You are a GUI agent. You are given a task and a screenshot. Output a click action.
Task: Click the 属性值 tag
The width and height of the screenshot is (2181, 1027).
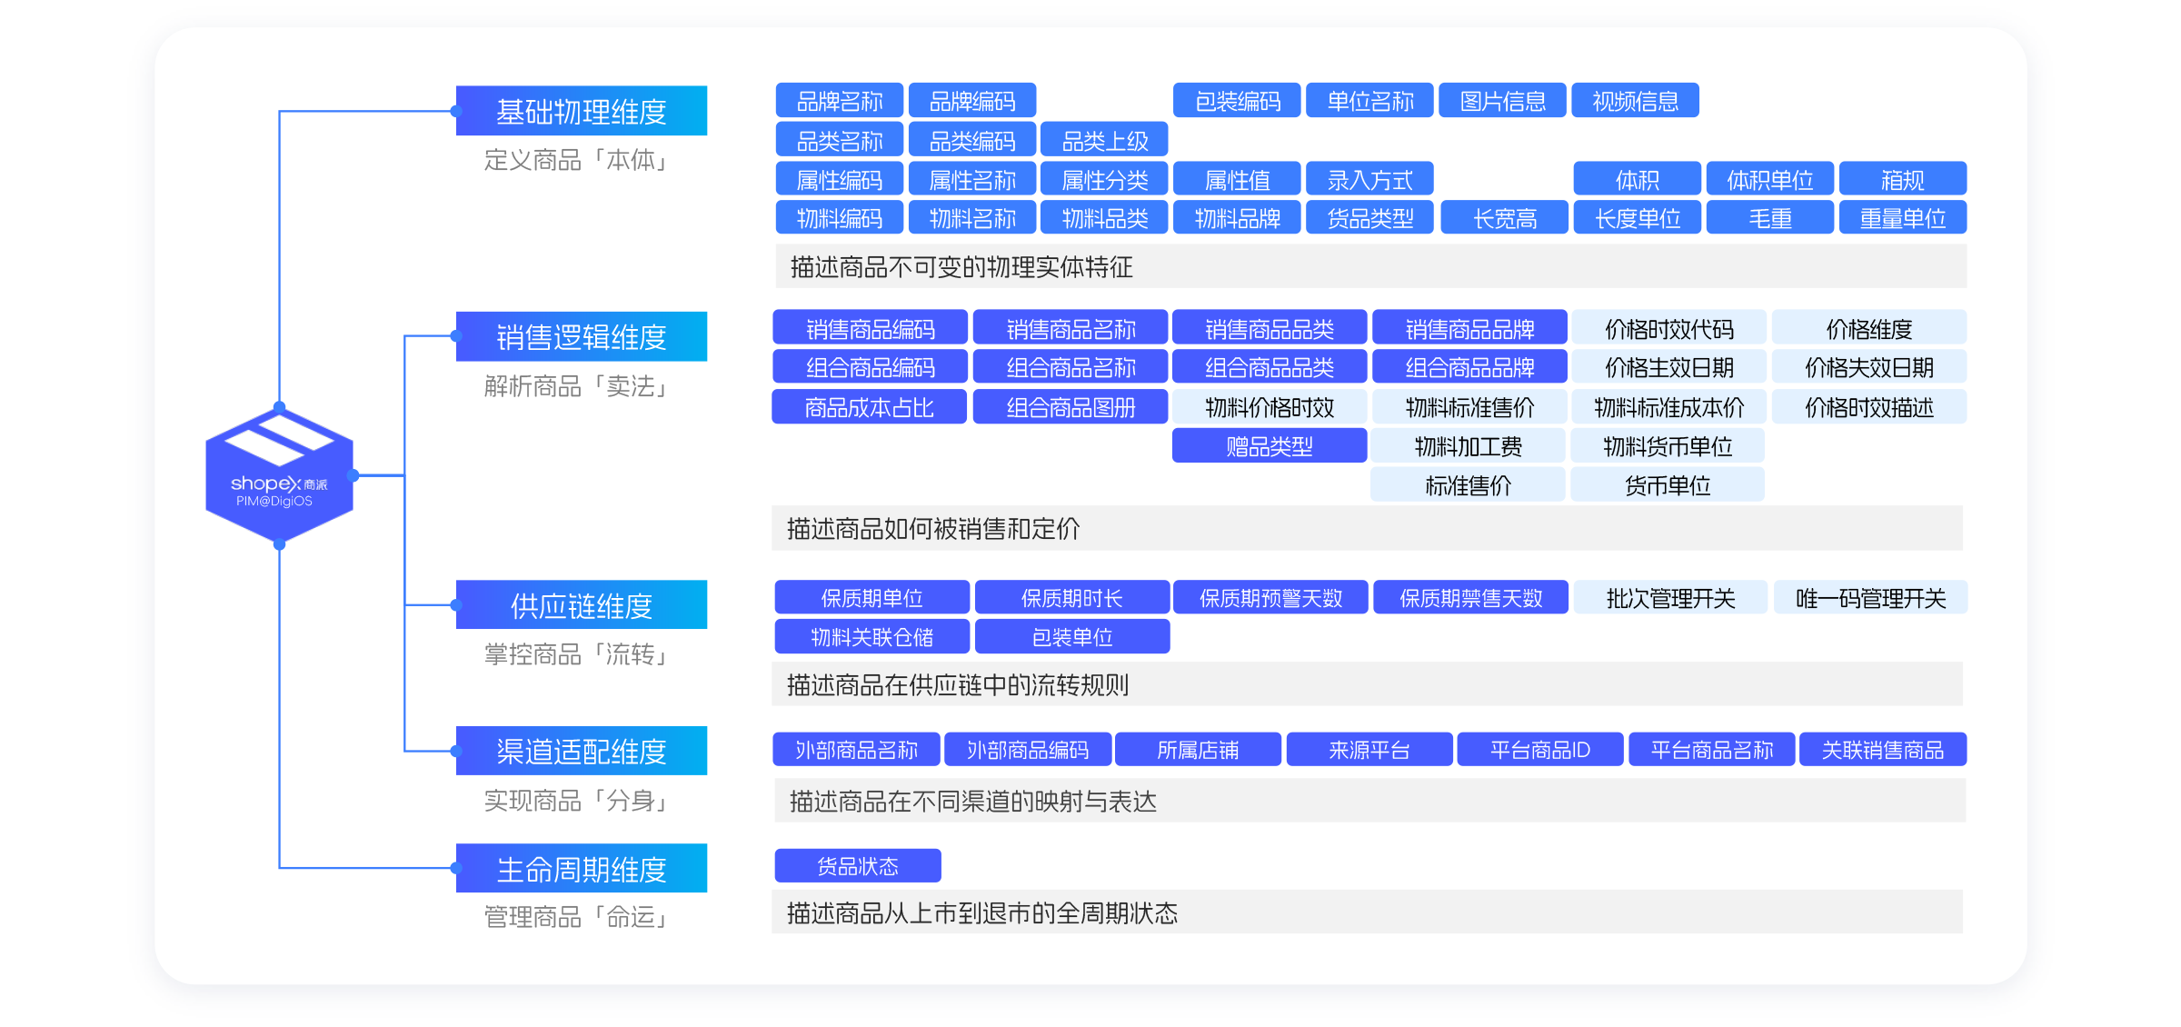click(1237, 179)
